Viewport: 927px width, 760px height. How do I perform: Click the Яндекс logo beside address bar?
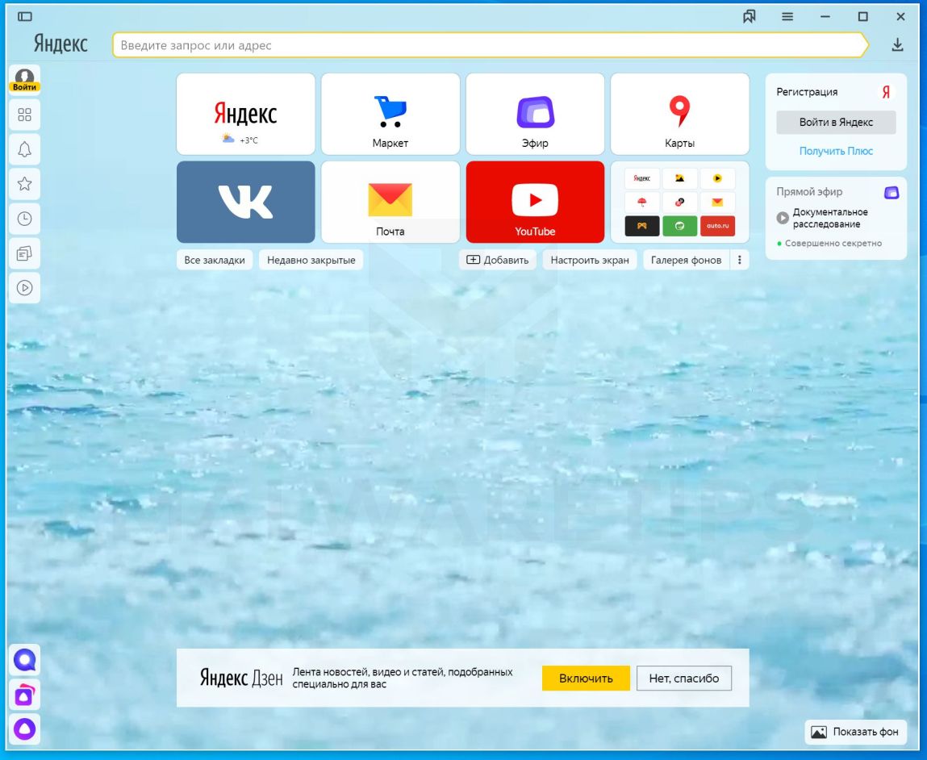pos(61,44)
